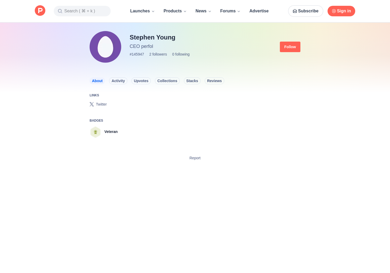Viewport: 390px width, 273px height.
Task: Click the X Twitter icon under Links
Action: (x=92, y=104)
